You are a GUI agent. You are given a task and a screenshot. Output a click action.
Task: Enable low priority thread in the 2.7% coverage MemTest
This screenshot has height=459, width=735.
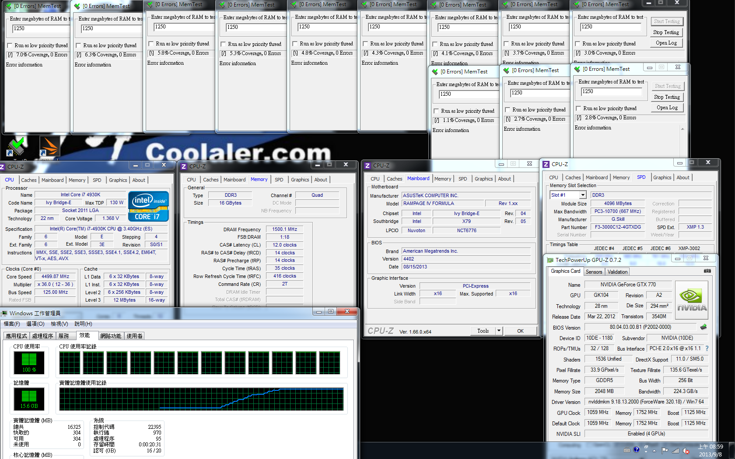coord(507,110)
